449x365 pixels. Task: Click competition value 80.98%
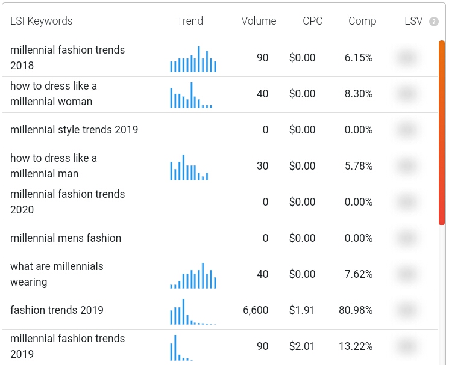pyautogui.click(x=356, y=310)
